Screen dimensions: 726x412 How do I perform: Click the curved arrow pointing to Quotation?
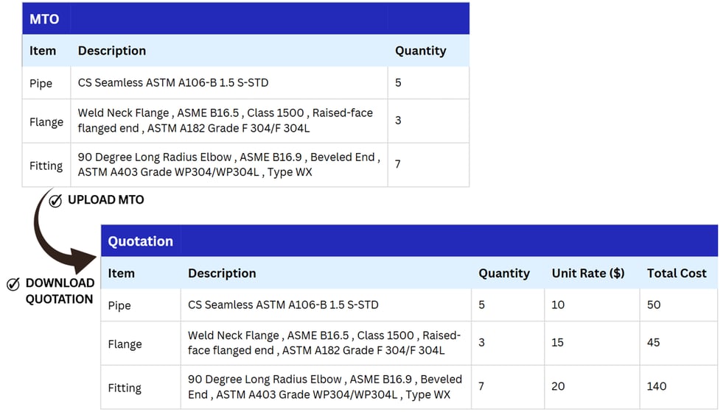pyautogui.click(x=62, y=231)
